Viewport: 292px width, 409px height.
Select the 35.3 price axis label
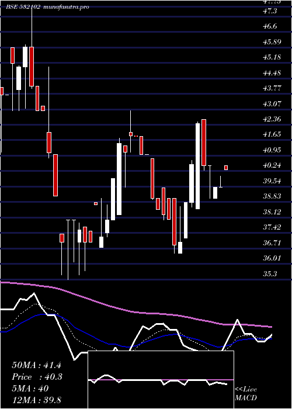coord(270,273)
